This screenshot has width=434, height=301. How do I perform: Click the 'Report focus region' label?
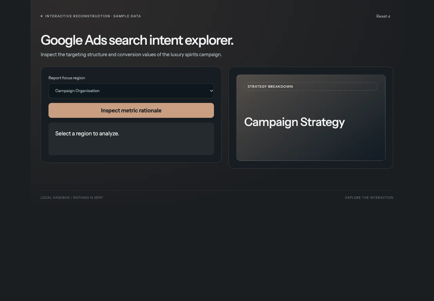pyautogui.click(x=67, y=78)
